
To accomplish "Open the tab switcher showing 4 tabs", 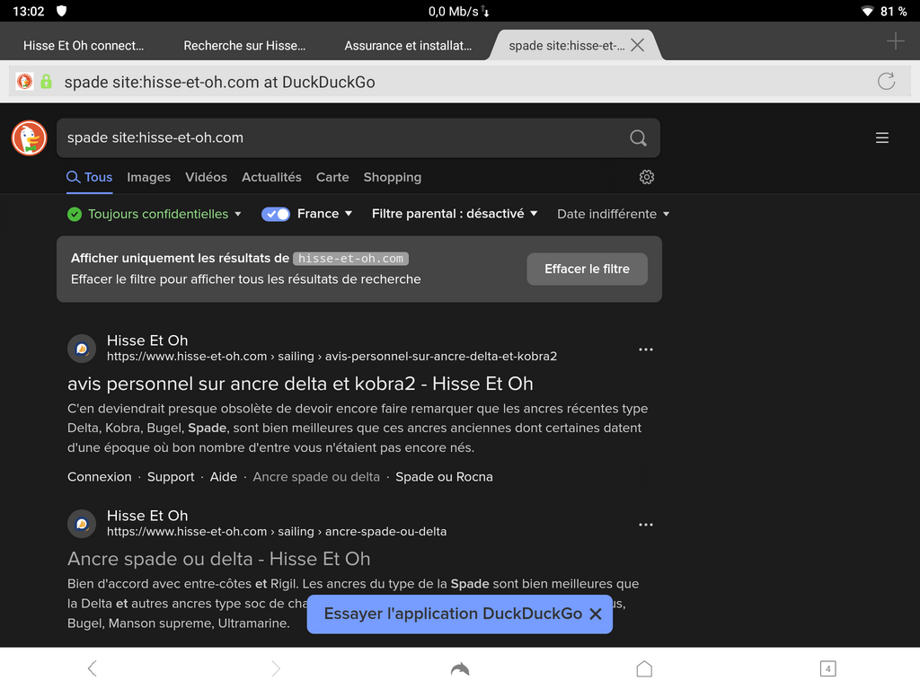I will tap(827, 668).
